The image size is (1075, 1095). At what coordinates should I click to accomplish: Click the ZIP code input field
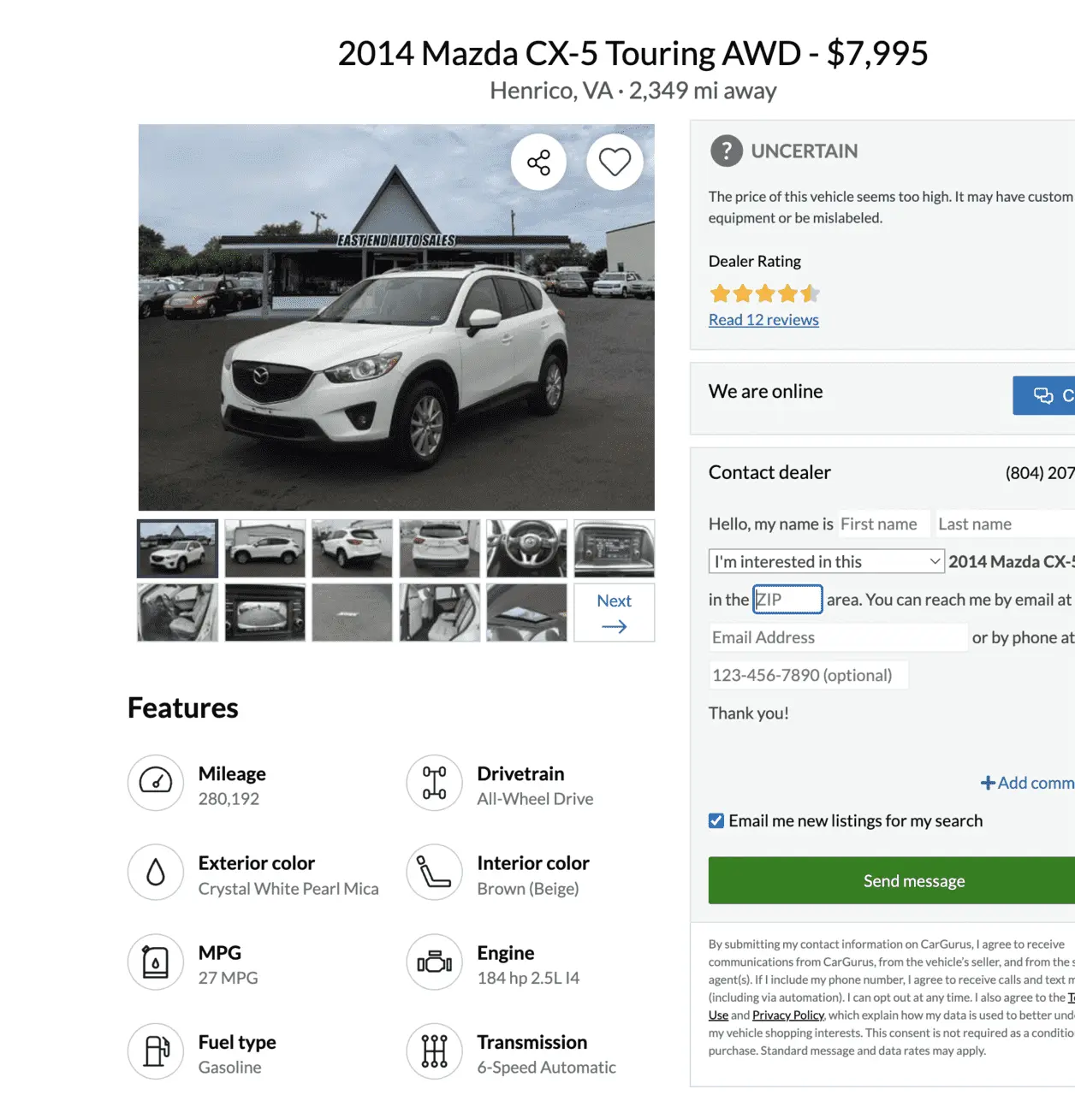coord(787,600)
